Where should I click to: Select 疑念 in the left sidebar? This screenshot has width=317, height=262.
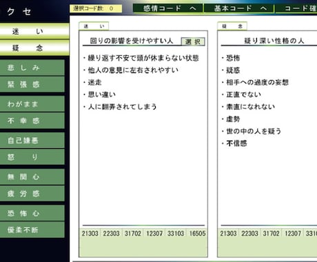click(x=34, y=48)
